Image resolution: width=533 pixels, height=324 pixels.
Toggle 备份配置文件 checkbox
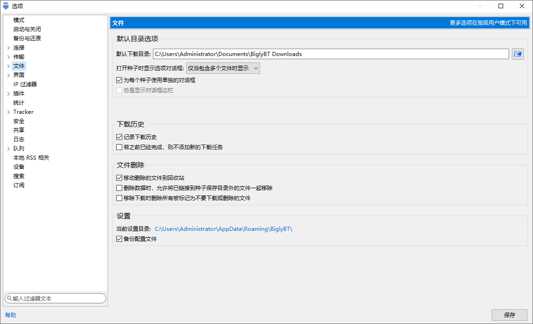coord(119,239)
